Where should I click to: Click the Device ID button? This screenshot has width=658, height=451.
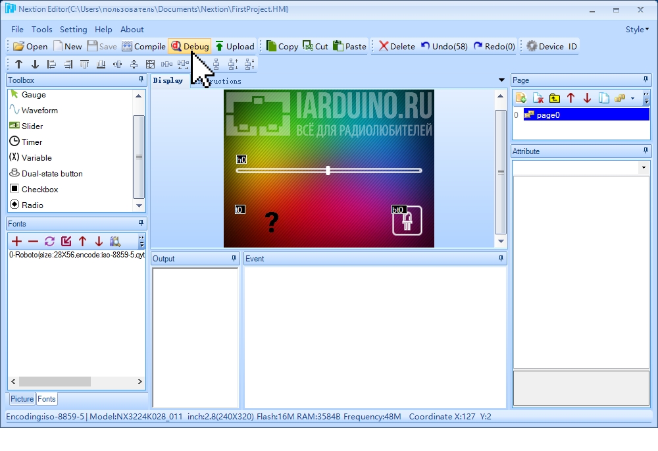[551, 46]
